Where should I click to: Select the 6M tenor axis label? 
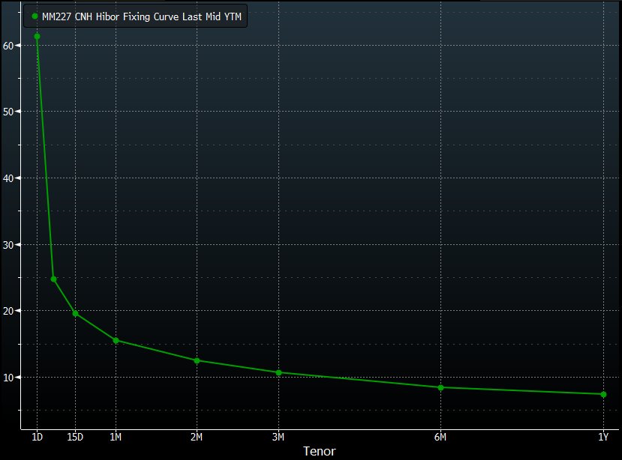pyautogui.click(x=440, y=437)
